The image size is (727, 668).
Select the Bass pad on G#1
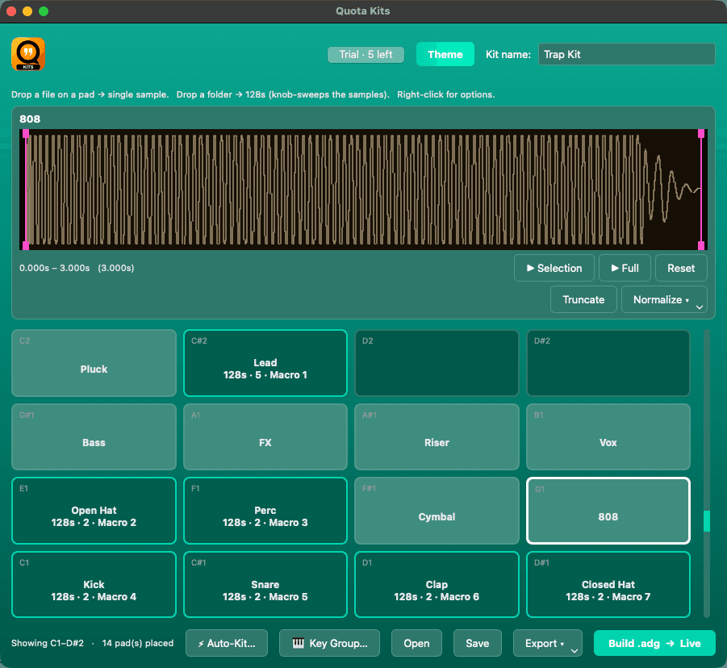point(94,436)
